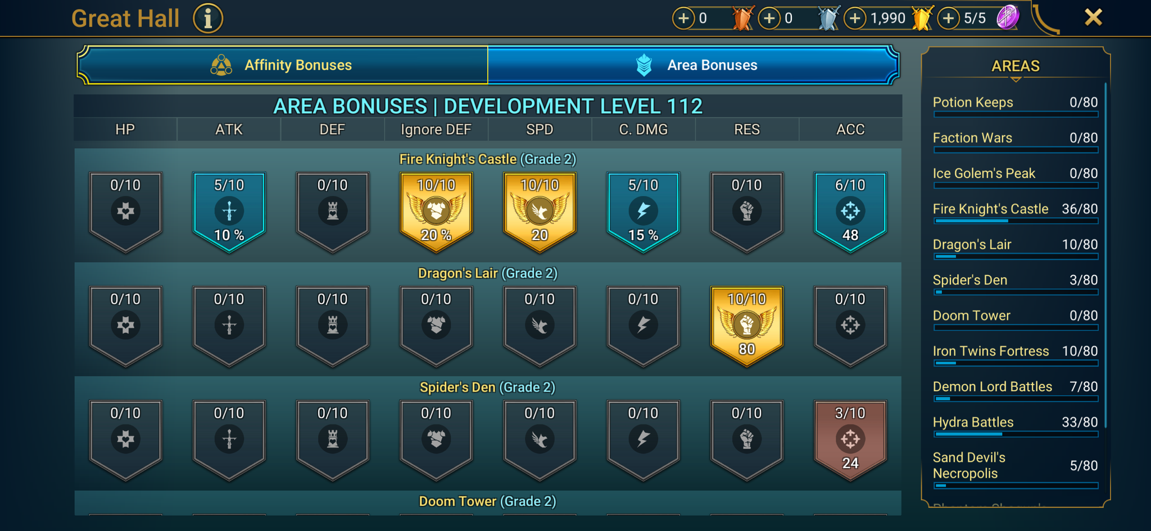The image size is (1151, 531).
Task: Open Iron Twins Fortress area entry
Action: (x=1015, y=355)
